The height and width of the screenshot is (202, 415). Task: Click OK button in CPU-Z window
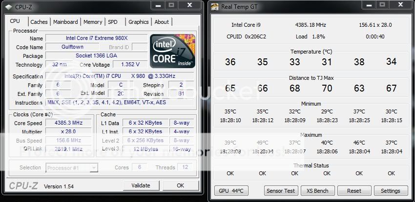181,185
